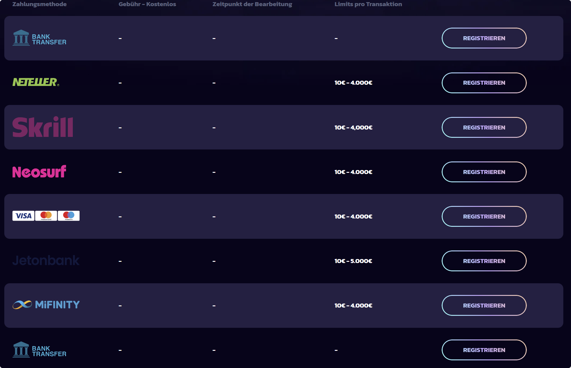The image size is (571, 368).
Task: Click Registrieren in last Bank Transfer row
Action: tap(484, 350)
